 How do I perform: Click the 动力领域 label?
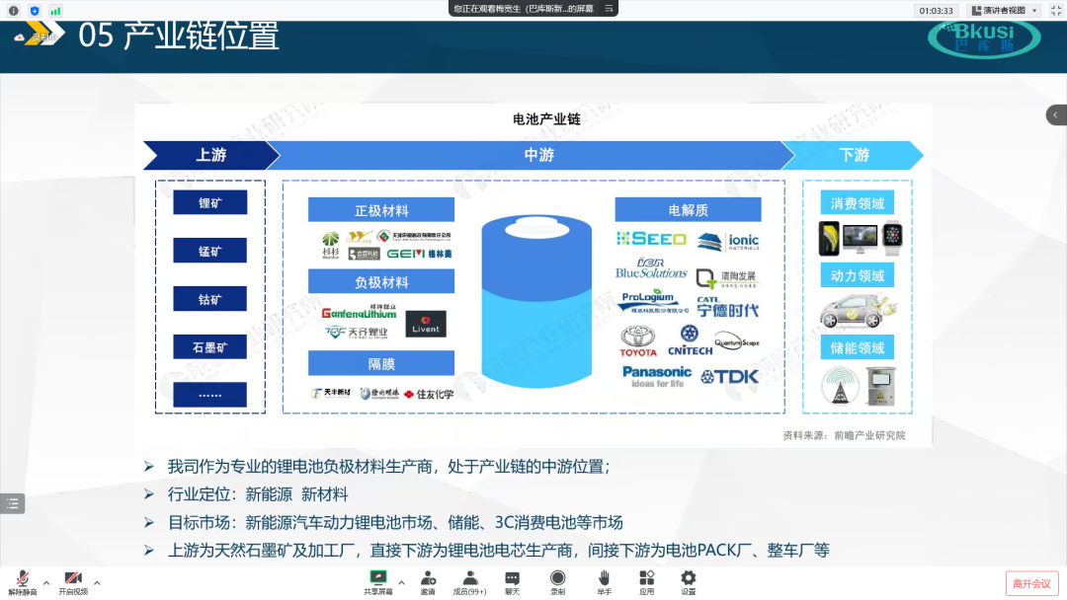[858, 275]
